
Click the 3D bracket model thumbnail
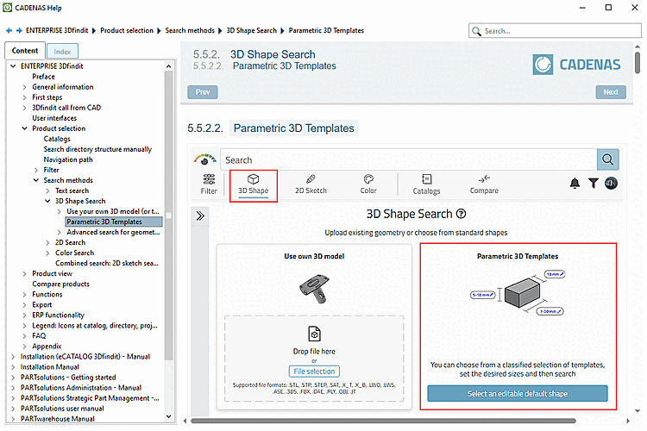click(314, 289)
